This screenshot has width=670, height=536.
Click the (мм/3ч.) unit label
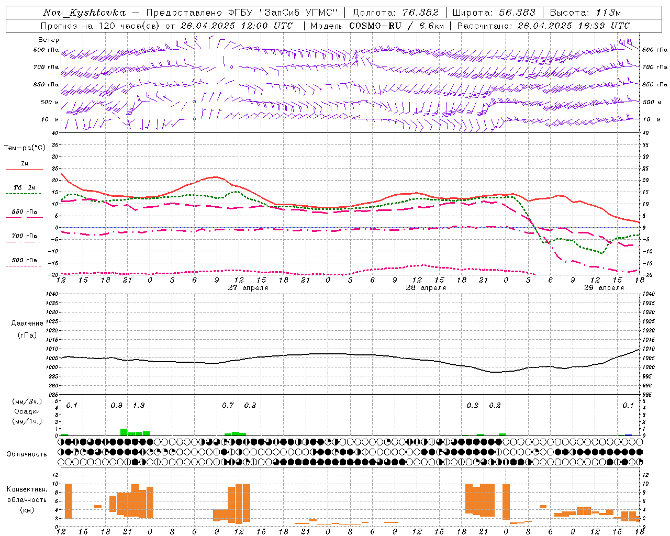(x=27, y=401)
